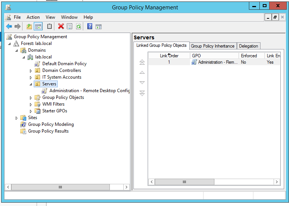
Task: Click the Group Policy Management root icon
Action: (x=9, y=37)
